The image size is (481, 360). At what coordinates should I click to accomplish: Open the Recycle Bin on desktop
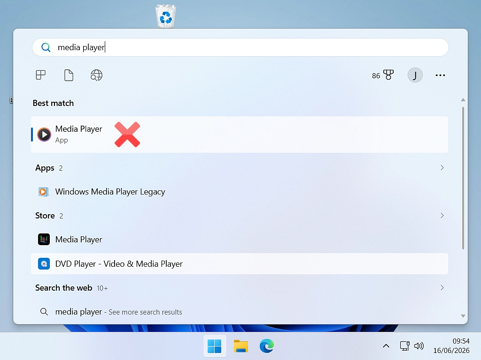pyautogui.click(x=166, y=16)
